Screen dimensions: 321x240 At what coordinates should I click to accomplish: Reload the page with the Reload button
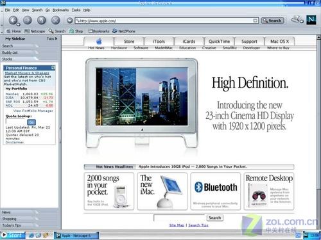click(x=42, y=20)
